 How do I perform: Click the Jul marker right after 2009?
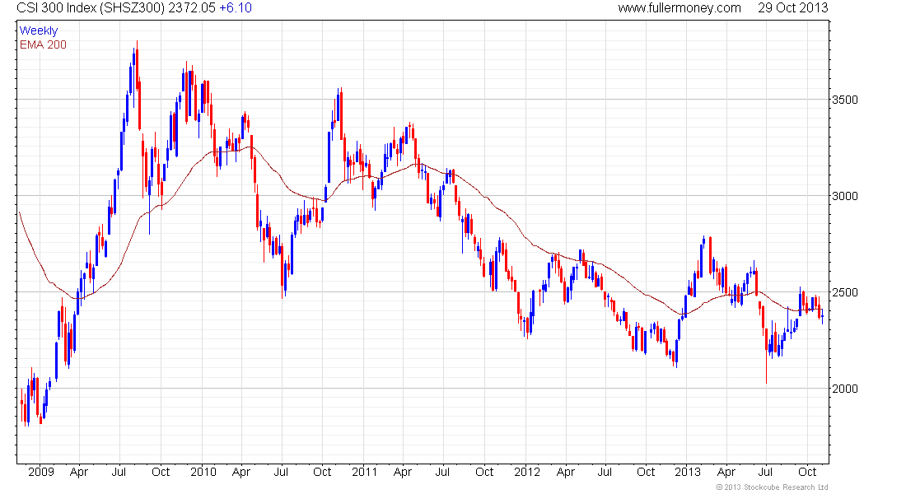[119, 472]
